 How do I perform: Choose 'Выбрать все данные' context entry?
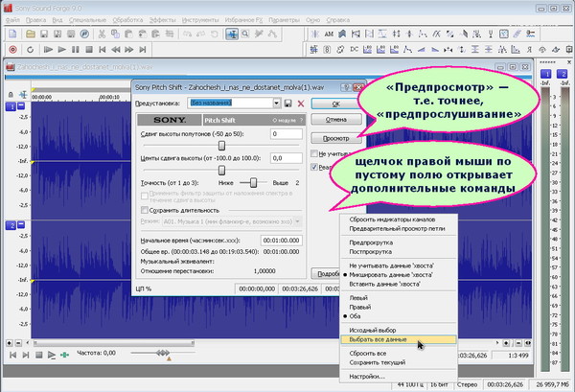[399, 339]
